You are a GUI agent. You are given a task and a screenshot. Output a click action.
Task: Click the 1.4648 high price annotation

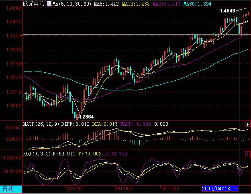click(x=228, y=11)
